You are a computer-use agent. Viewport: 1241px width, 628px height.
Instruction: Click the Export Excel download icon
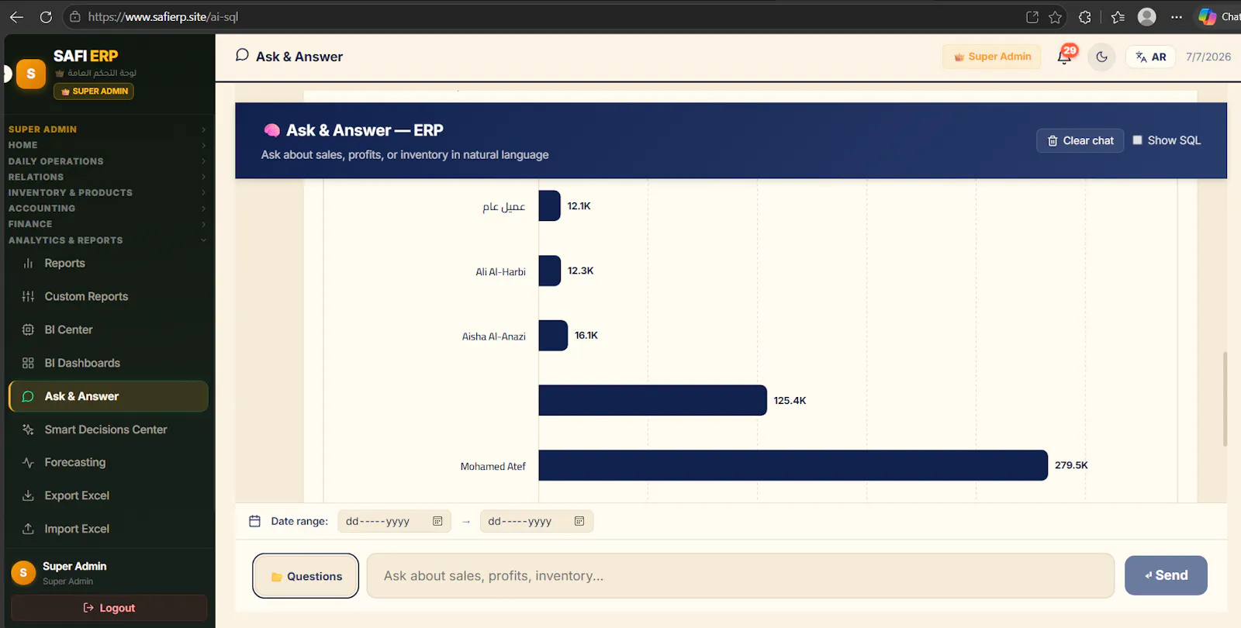coord(28,495)
